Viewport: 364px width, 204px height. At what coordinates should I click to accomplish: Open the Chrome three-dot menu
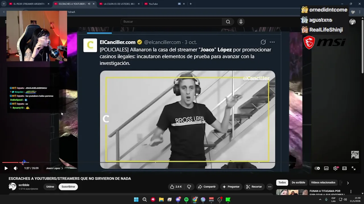pyautogui.click(x=360, y=12)
